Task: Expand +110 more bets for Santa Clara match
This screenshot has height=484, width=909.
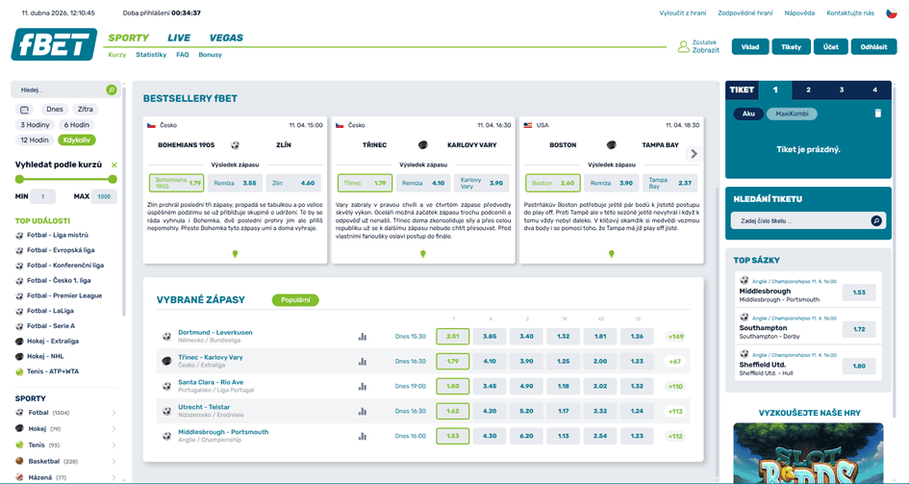Action: click(675, 386)
